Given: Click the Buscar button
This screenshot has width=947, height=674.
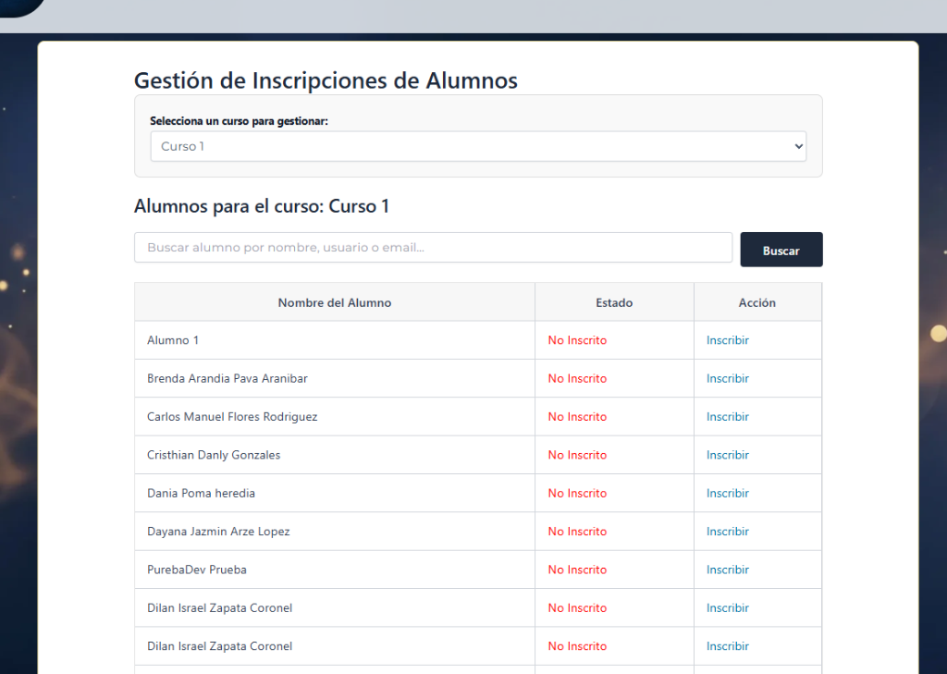Looking at the screenshot, I should click(781, 250).
